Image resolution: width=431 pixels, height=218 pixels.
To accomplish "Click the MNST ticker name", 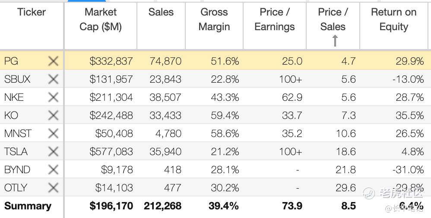I will tap(18, 134).
